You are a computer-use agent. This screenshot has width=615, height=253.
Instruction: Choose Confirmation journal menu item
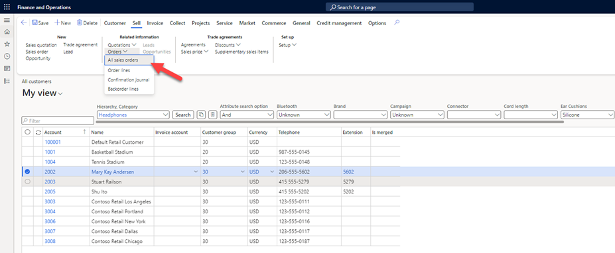click(x=129, y=79)
